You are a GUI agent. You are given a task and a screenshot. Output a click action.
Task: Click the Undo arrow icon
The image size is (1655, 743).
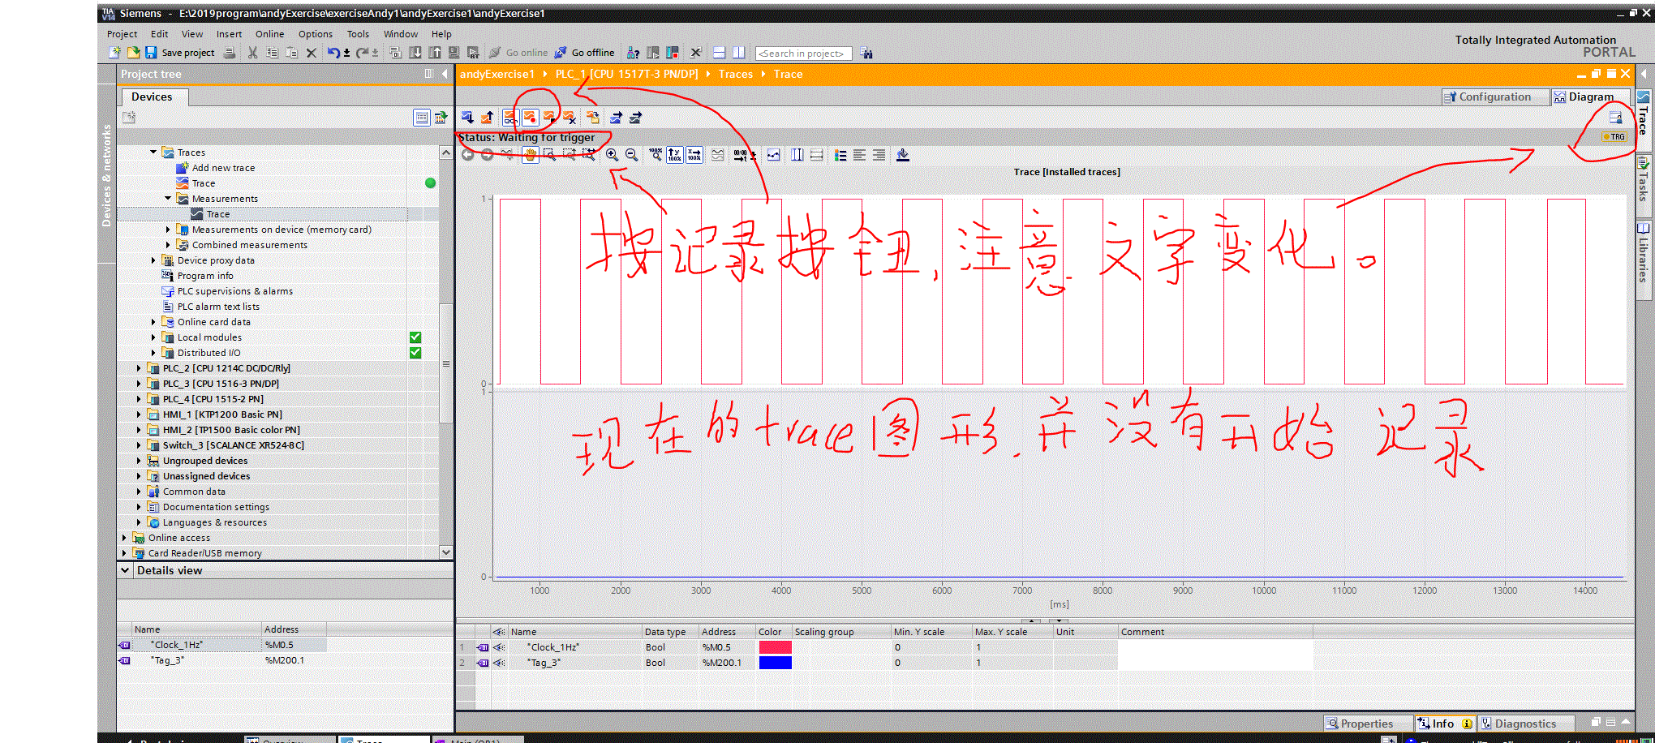[x=333, y=53]
